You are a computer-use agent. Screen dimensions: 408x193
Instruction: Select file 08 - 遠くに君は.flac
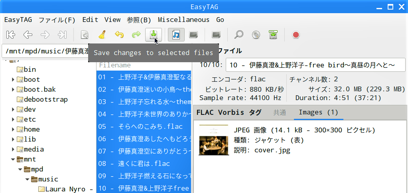point(144,163)
